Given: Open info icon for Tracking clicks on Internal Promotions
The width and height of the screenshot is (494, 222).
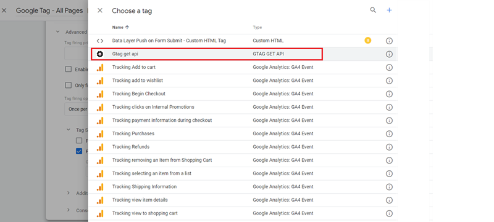Looking at the screenshot, I should [389, 107].
